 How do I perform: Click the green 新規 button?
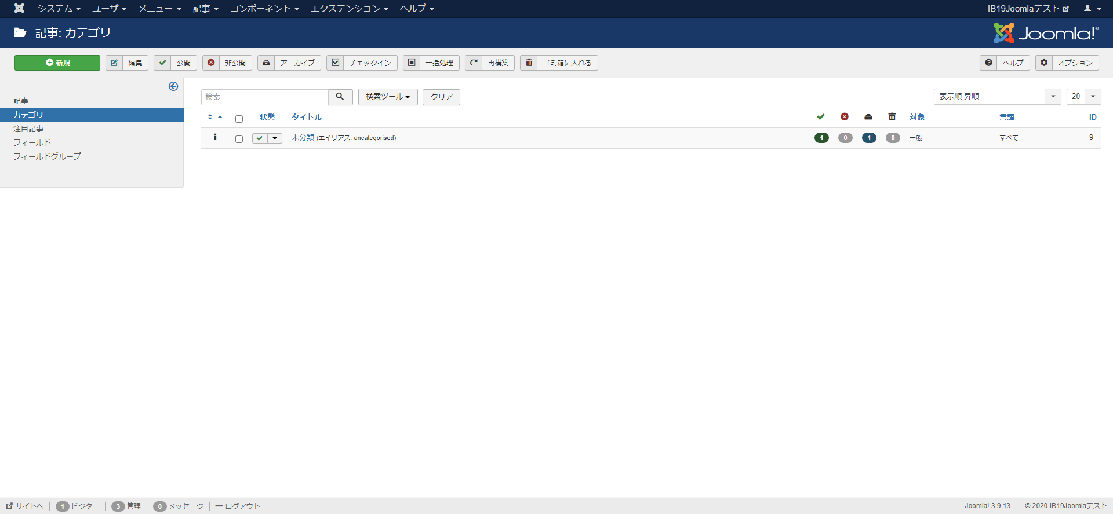57,63
